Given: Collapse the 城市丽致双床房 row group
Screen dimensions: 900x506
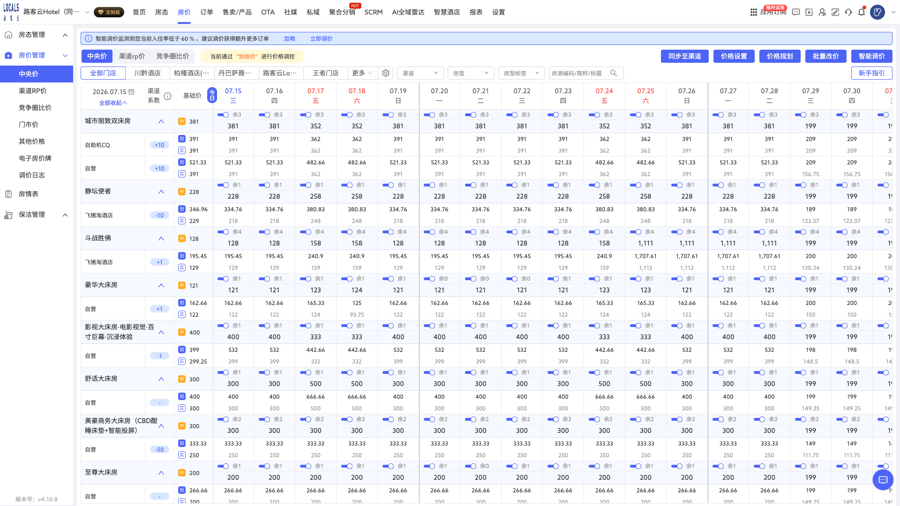Looking at the screenshot, I should [161, 121].
